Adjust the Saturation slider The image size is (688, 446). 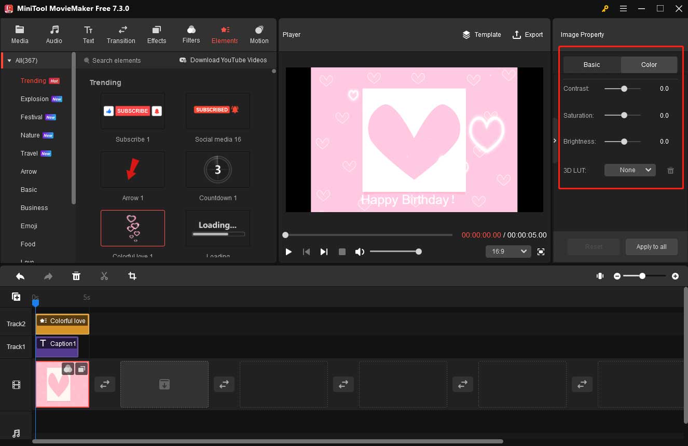click(623, 115)
